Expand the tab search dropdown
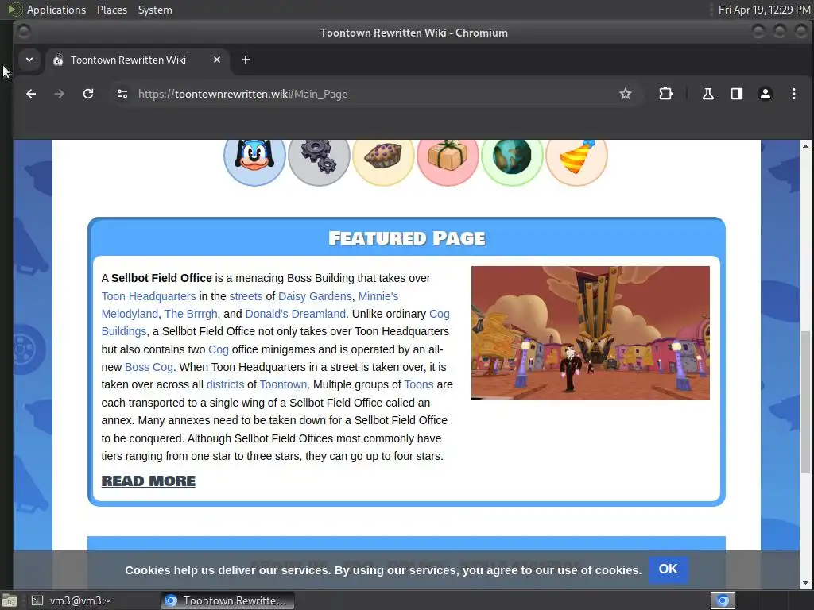This screenshot has height=610, width=814. click(x=29, y=60)
